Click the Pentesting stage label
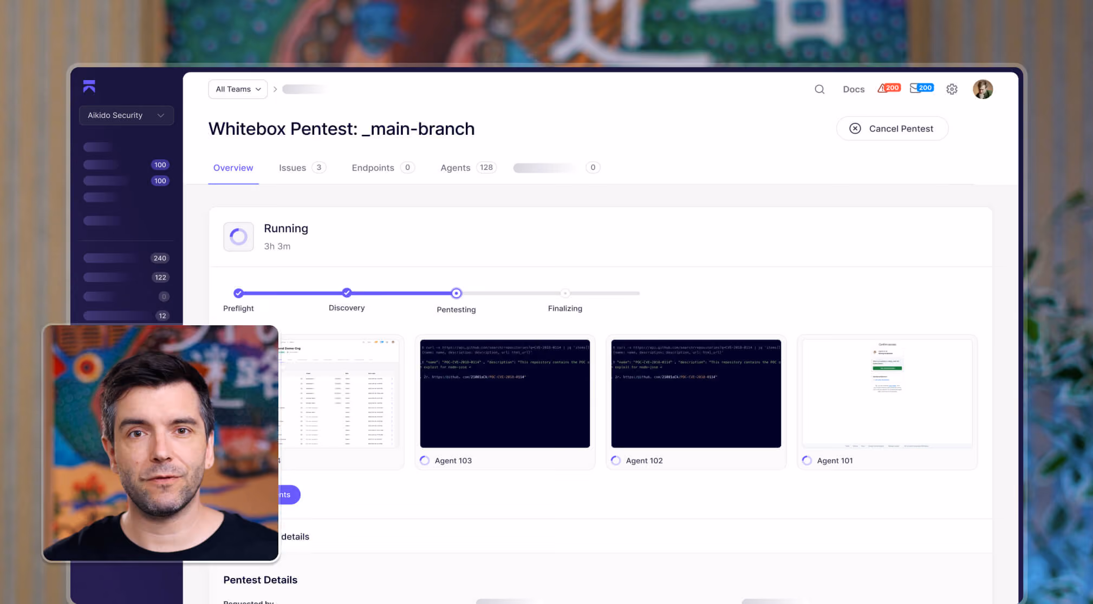The height and width of the screenshot is (604, 1093). (457, 310)
